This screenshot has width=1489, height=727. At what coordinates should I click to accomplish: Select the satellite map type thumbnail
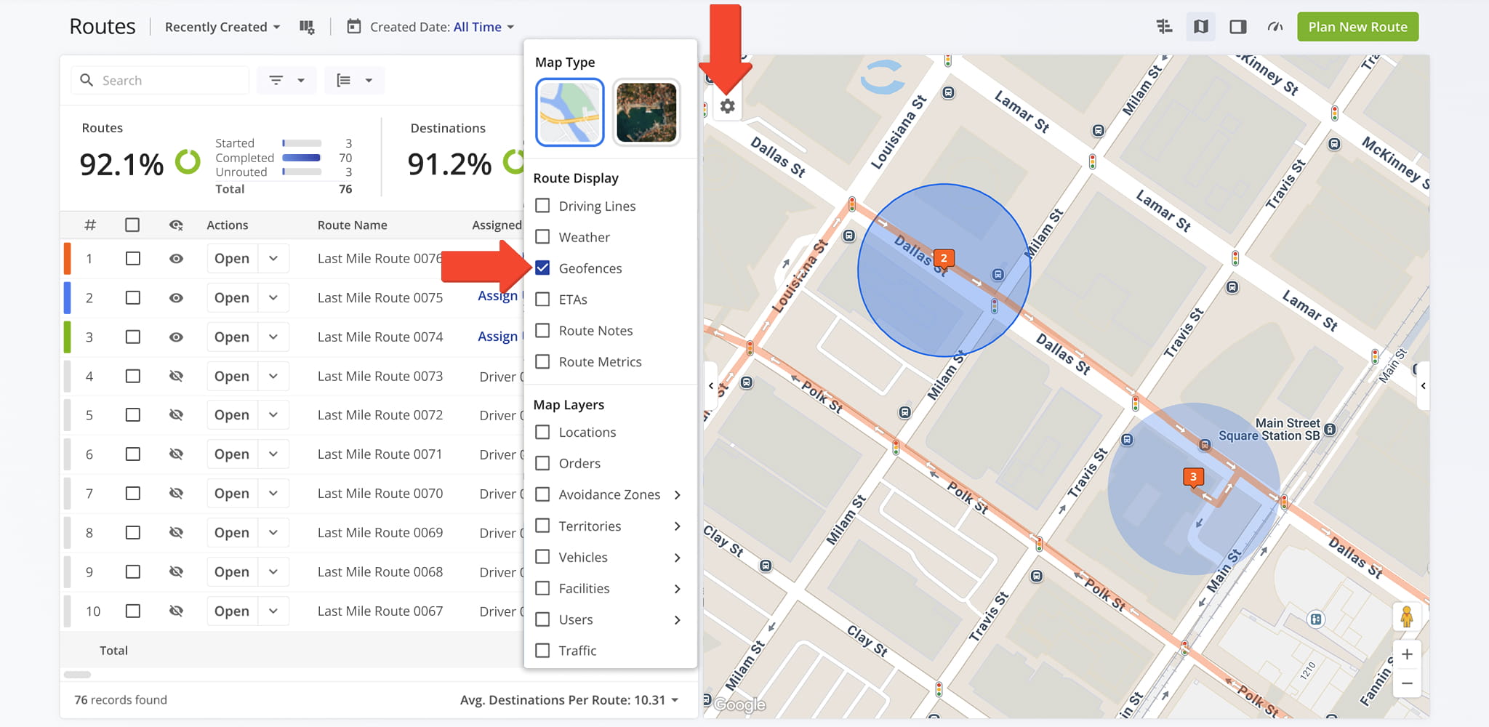pos(646,113)
